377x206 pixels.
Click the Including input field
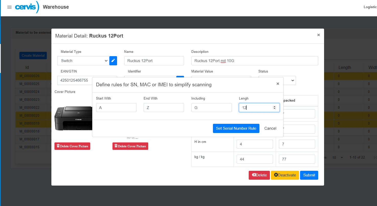click(x=211, y=108)
